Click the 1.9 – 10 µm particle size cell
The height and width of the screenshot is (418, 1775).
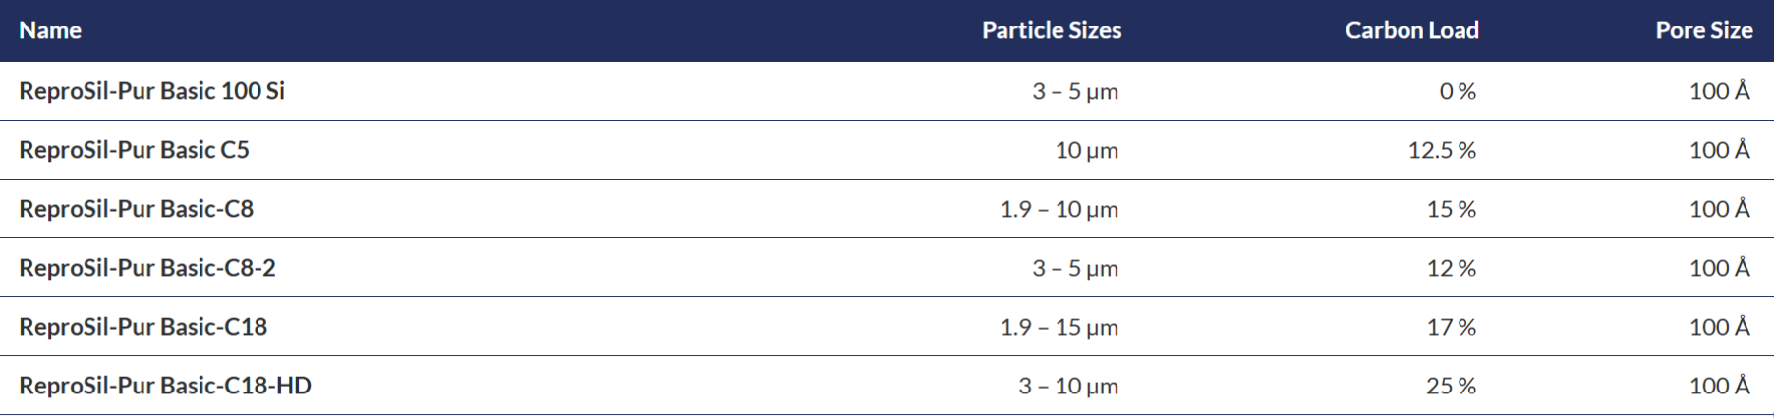click(1059, 209)
